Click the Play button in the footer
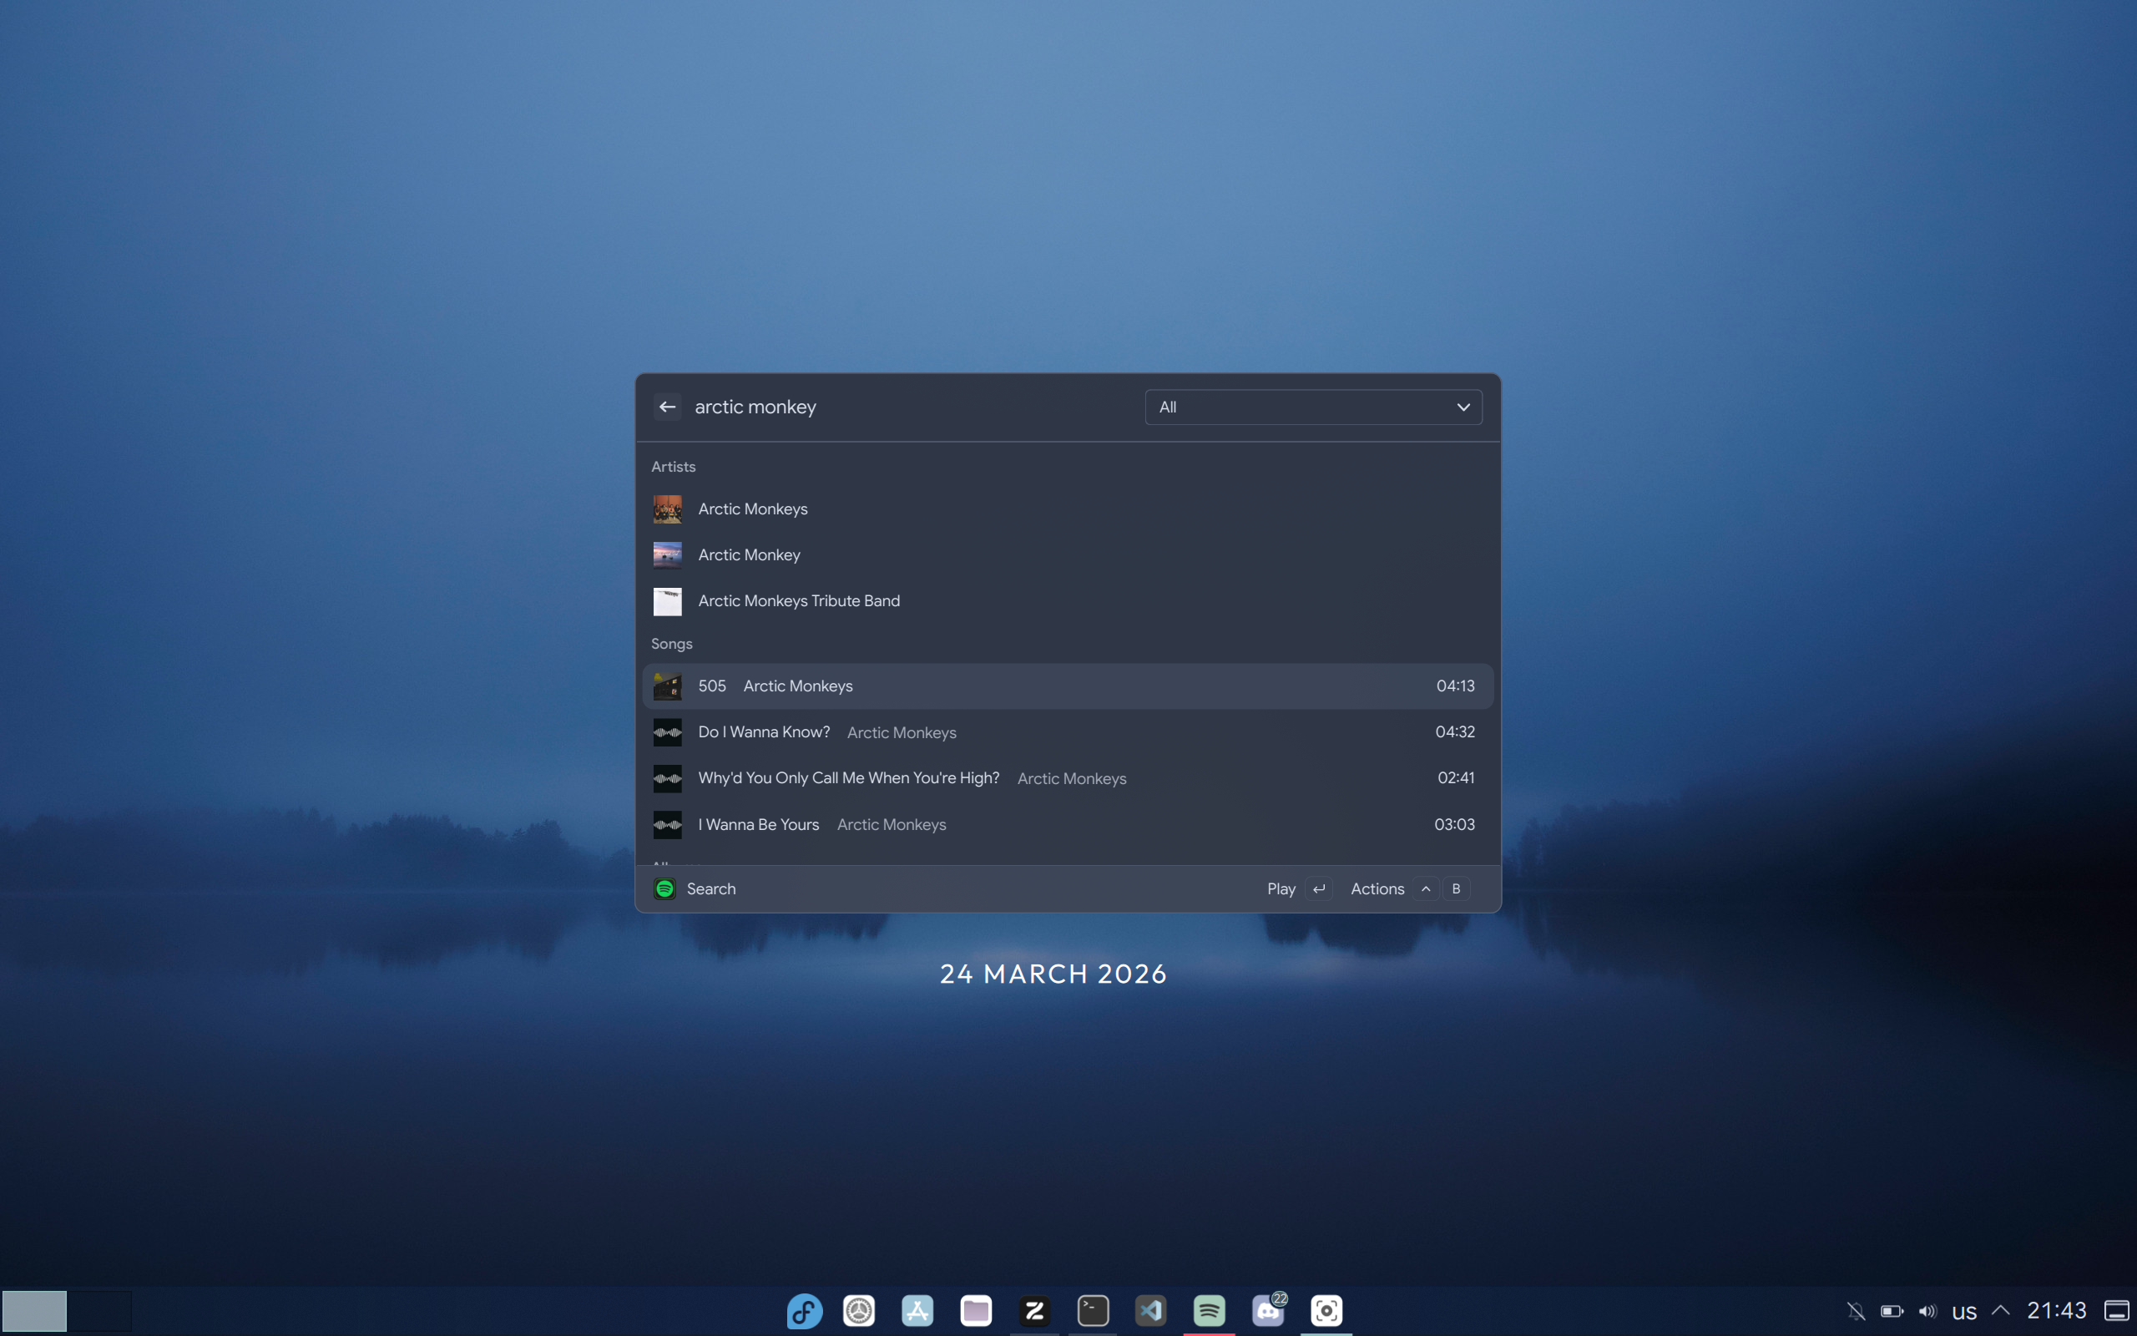This screenshot has width=2137, height=1336. coord(1299,889)
